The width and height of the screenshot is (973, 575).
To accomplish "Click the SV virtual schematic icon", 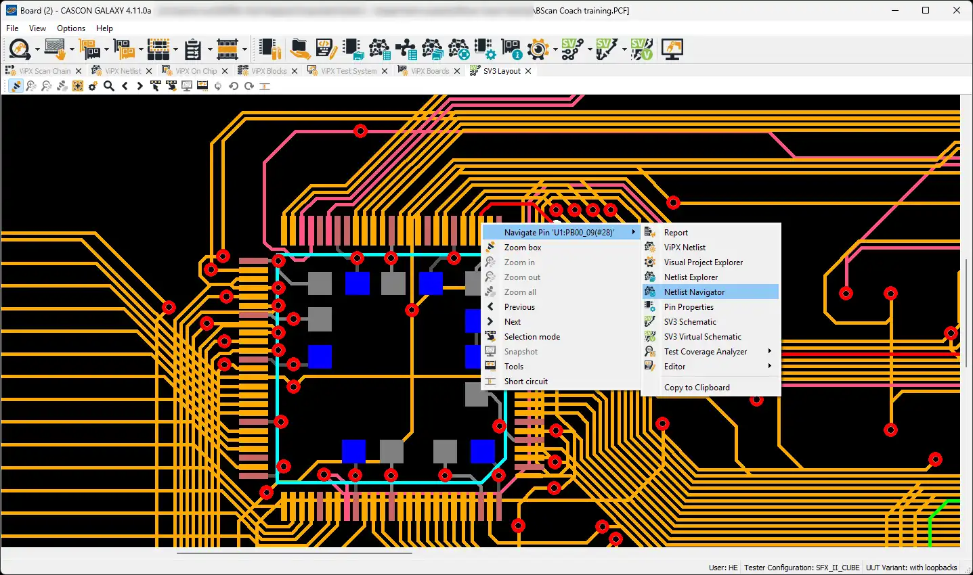I will coord(641,49).
